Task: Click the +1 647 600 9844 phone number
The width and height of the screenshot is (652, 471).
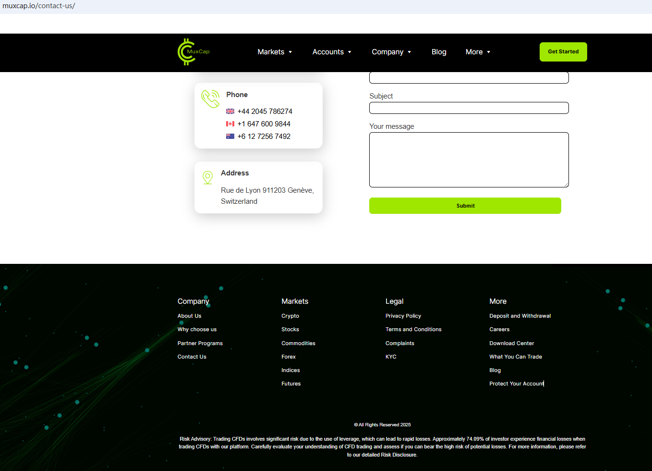Action: point(264,124)
